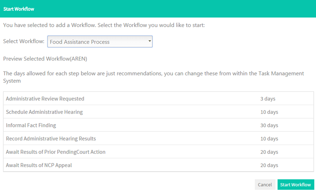This screenshot has height=195, width=316.
Task: Click the Food Assistance Process combo box
Action: coord(100,41)
